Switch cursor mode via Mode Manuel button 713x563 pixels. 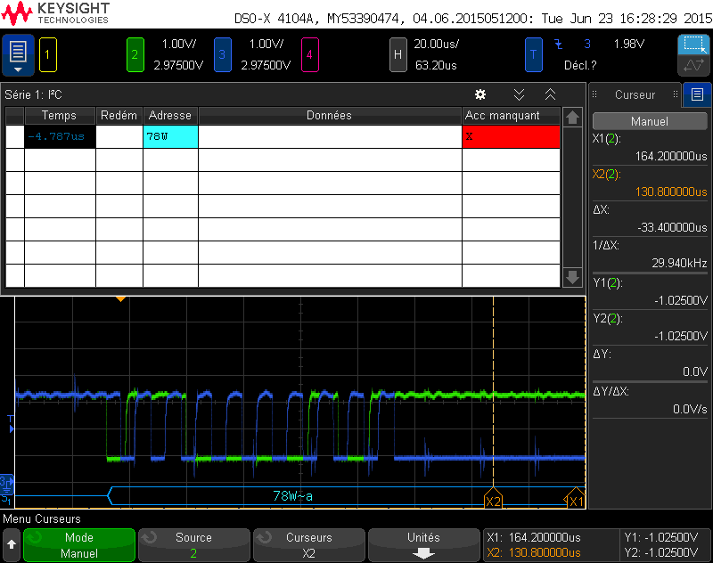[x=78, y=545]
